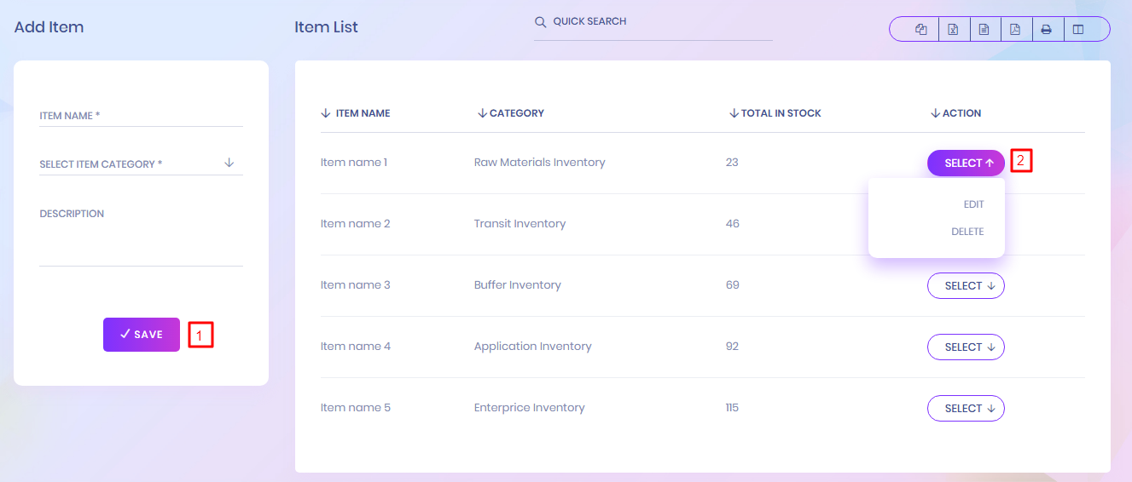
Task: Click the quick search magnifier icon
Action: 540,22
